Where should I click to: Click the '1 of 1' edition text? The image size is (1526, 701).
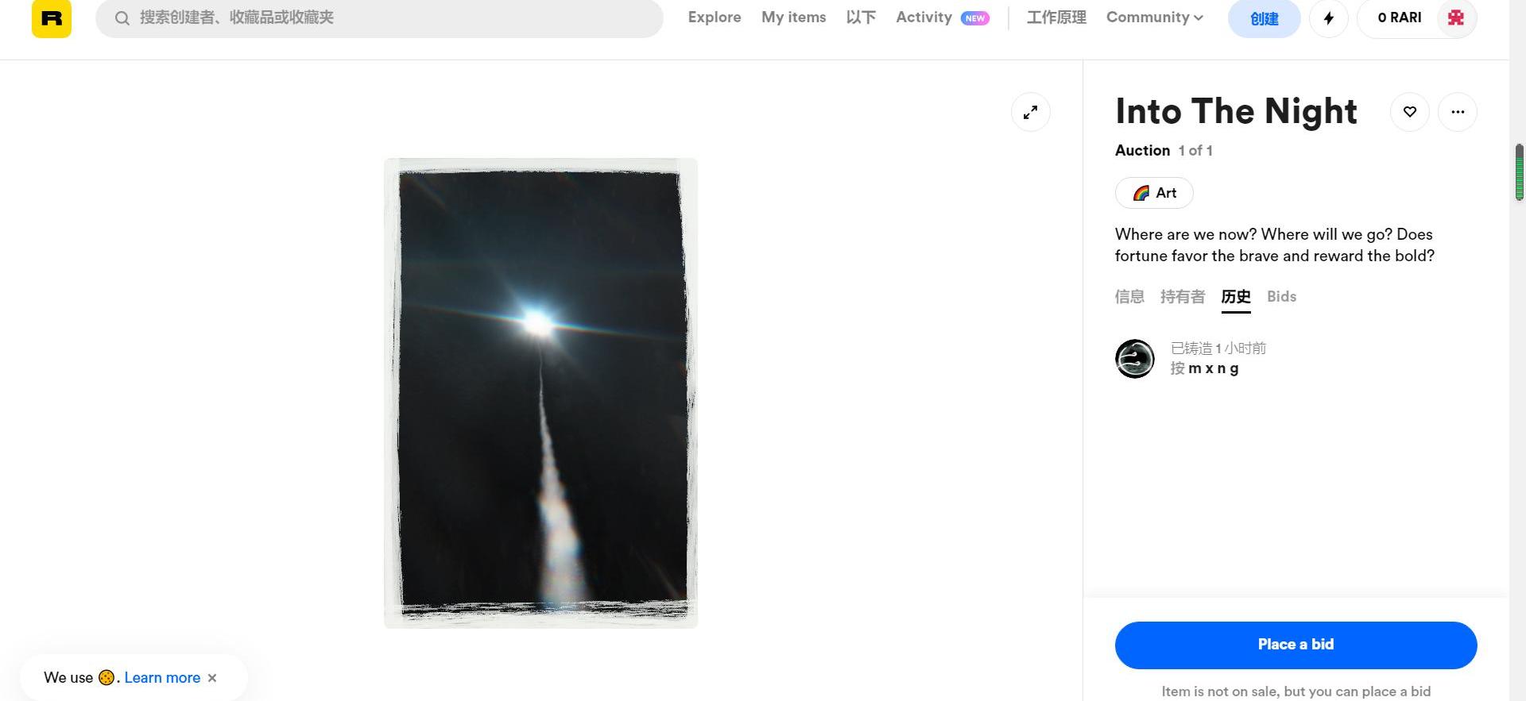tap(1195, 151)
